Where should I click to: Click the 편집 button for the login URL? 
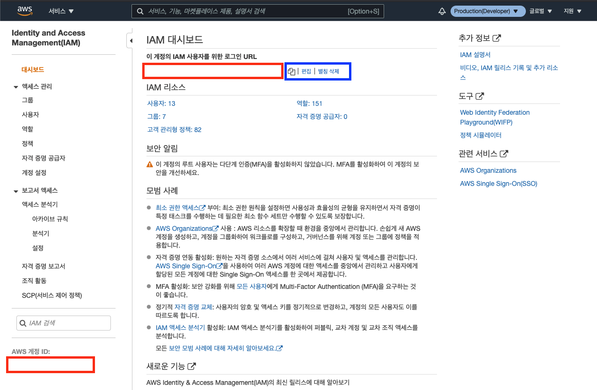pyautogui.click(x=306, y=71)
